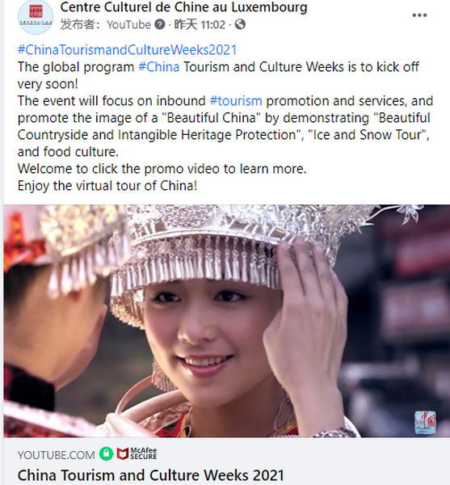Click the 发布者 publisher label
Viewport: 450px width, 485px height.
(80, 24)
